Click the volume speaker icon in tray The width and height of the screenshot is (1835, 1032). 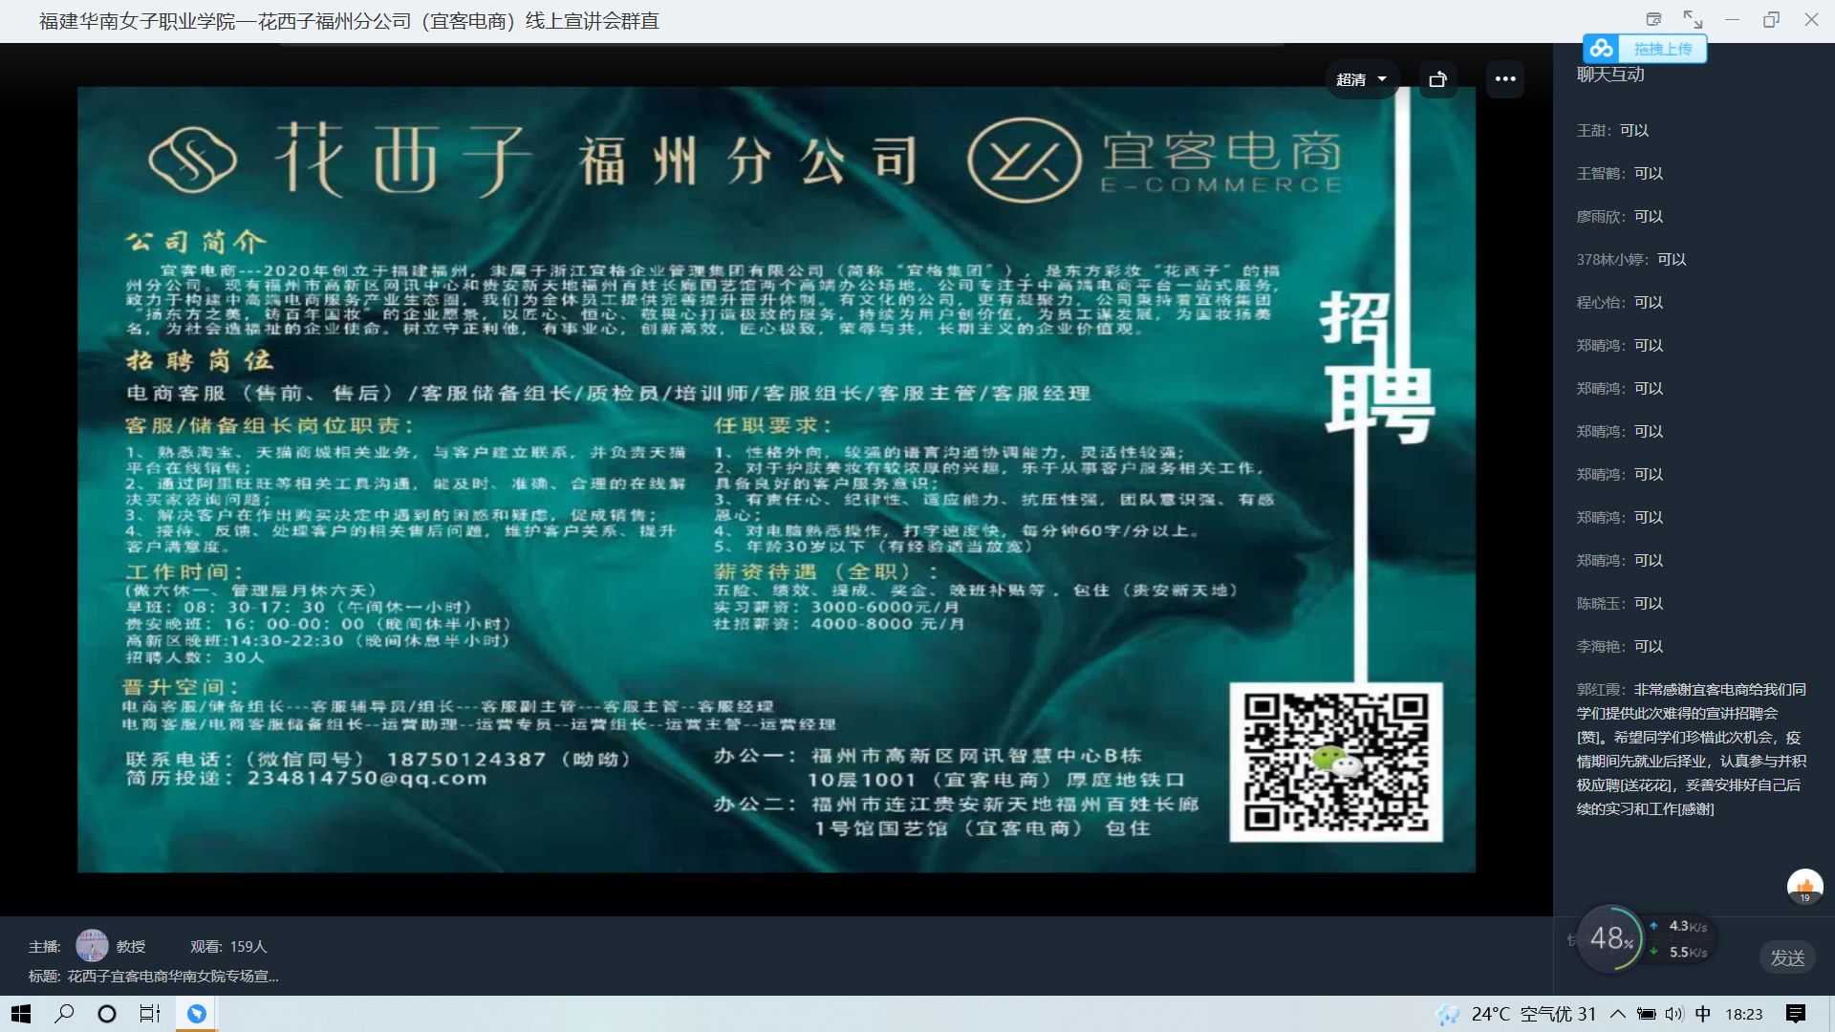coord(1673,1014)
